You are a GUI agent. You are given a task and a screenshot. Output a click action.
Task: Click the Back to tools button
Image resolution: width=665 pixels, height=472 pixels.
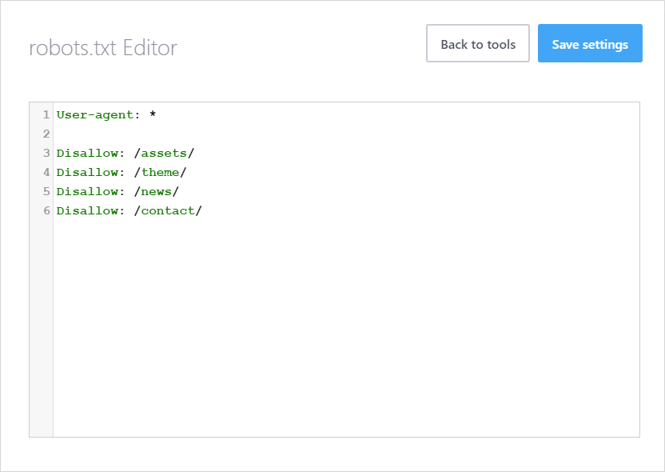pyautogui.click(x=477, y=43)
